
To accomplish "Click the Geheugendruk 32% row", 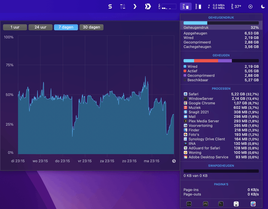I will tap(221, 27).
